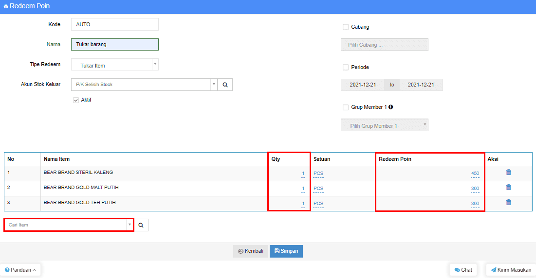Toggle the Cabang checkbox
Viewport: 536px width, 278px height.
click(346, 27)
